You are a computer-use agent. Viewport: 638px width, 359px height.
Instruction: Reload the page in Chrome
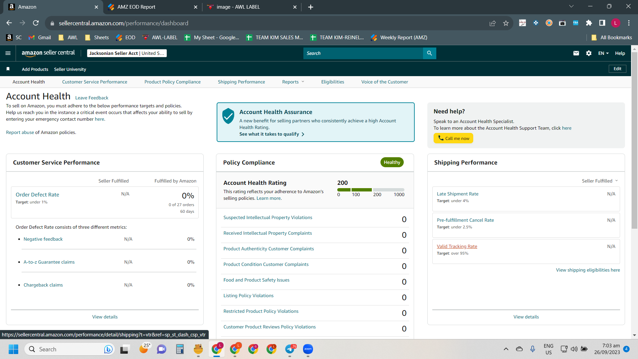click(36, 23)
